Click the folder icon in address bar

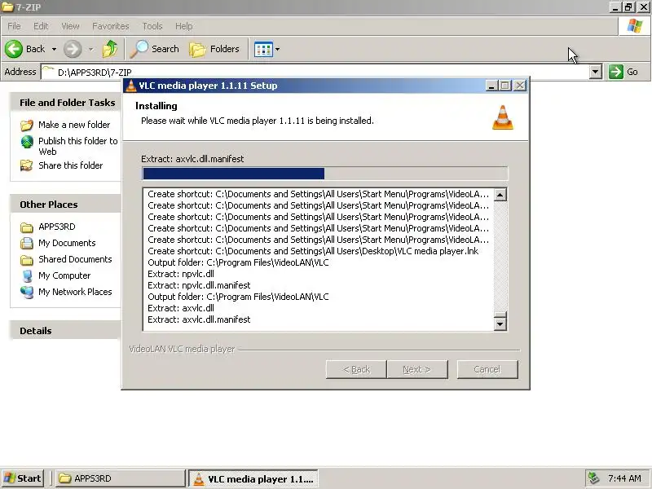click(49, 71)
